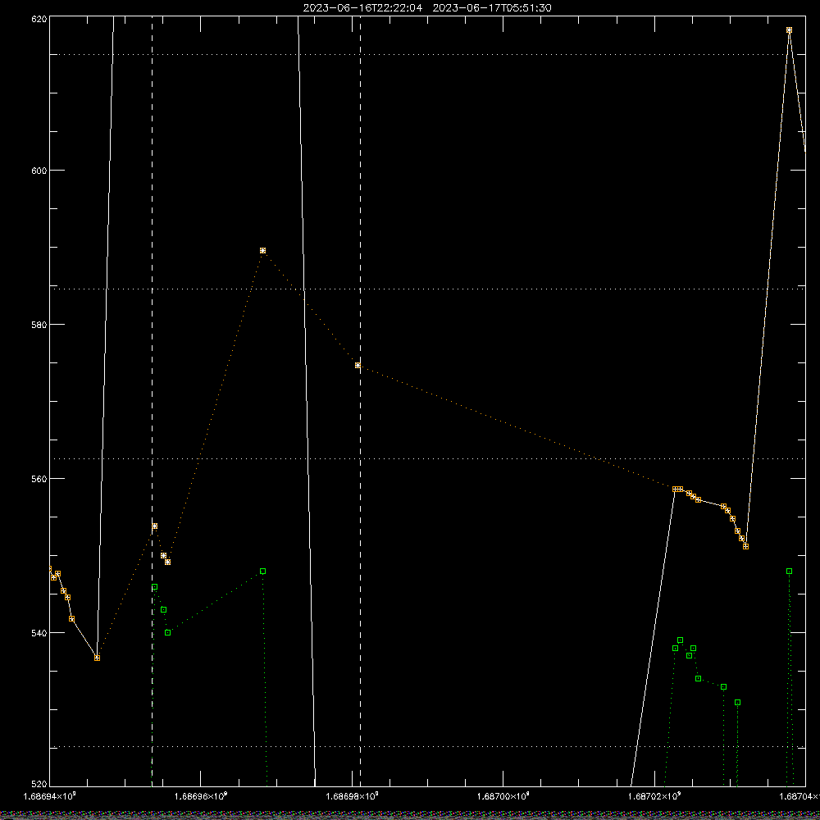Viewport: 820px width, 820px height.
Task: Click the x-axis label 1.68698×10⁹
Action: click(x=352, y=796)
